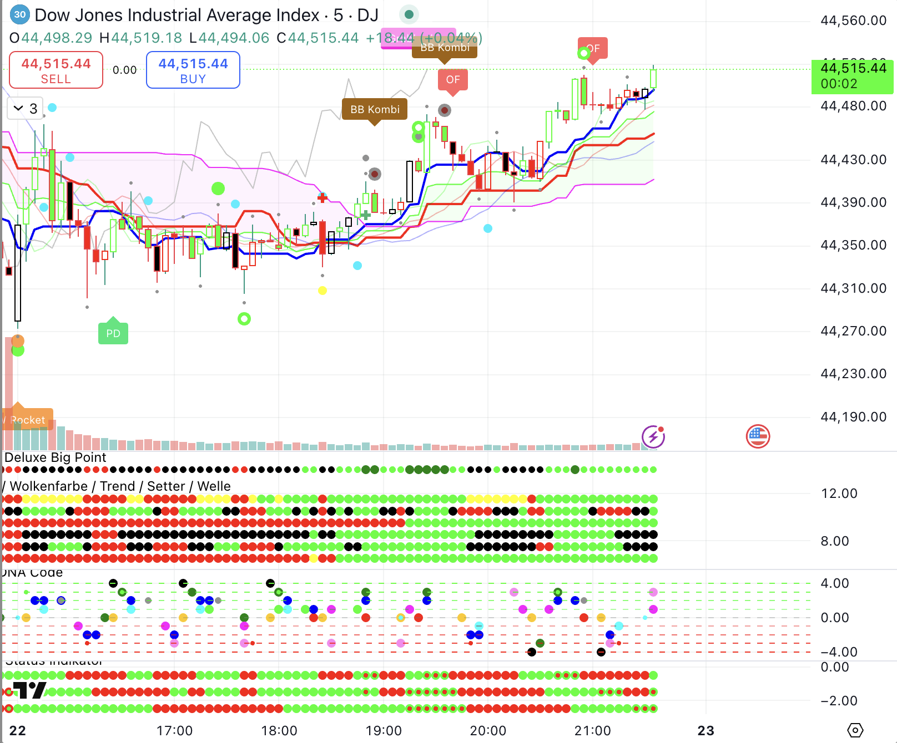Click the date label 23 on time axis
The height and width of the screenshot is (743, 897).
pos(705,730)
